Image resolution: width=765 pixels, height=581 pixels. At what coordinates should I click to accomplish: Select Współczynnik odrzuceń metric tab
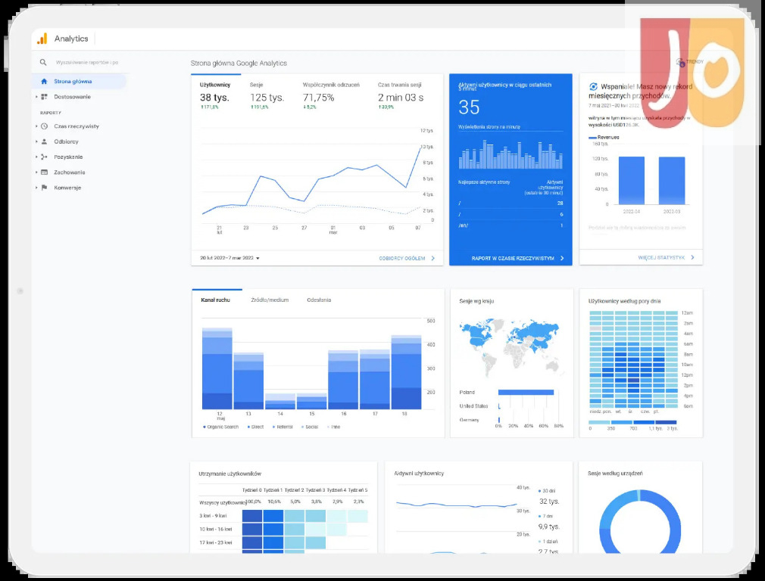coord(331,96)
